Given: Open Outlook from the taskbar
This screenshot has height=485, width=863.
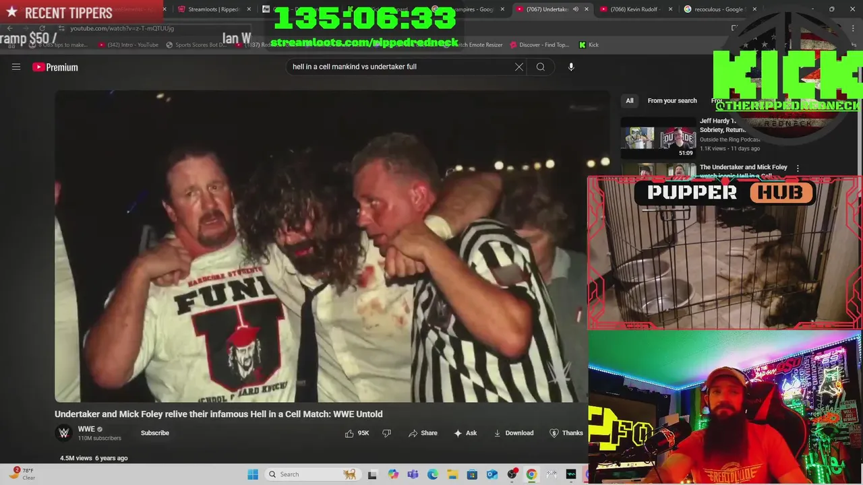Looking at the screenshot, I should (x=492, y=474).
